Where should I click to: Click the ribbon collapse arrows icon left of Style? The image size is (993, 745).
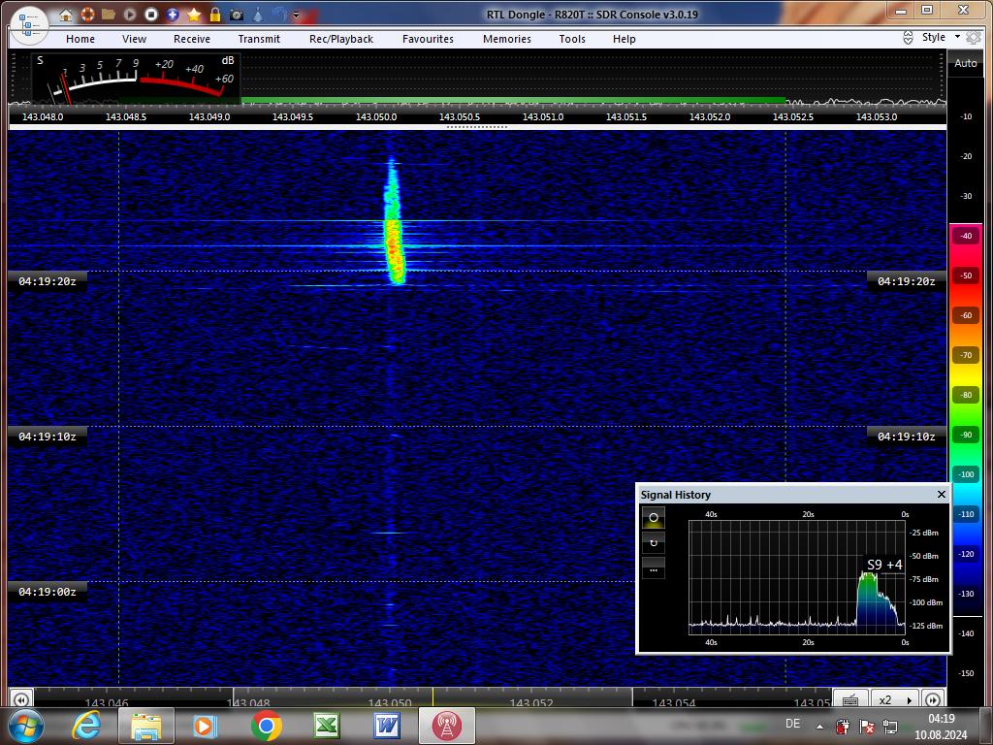tap(908, 38)
